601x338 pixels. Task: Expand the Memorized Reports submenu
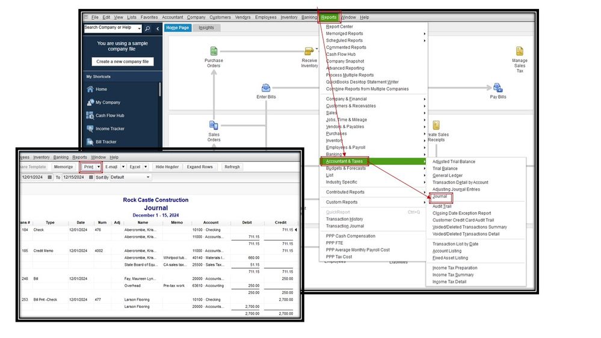[424, 34]
